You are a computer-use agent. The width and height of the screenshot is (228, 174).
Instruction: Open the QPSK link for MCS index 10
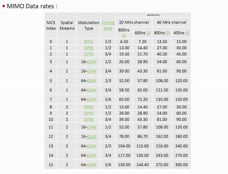89,119
